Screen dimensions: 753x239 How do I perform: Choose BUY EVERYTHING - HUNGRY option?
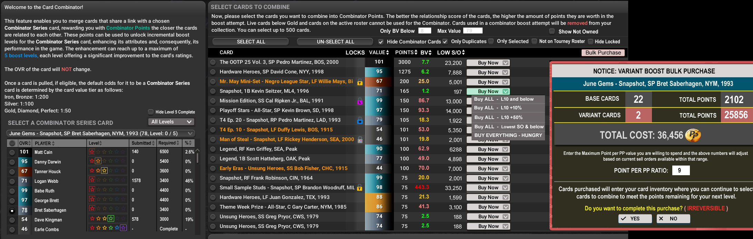[508, 135]
